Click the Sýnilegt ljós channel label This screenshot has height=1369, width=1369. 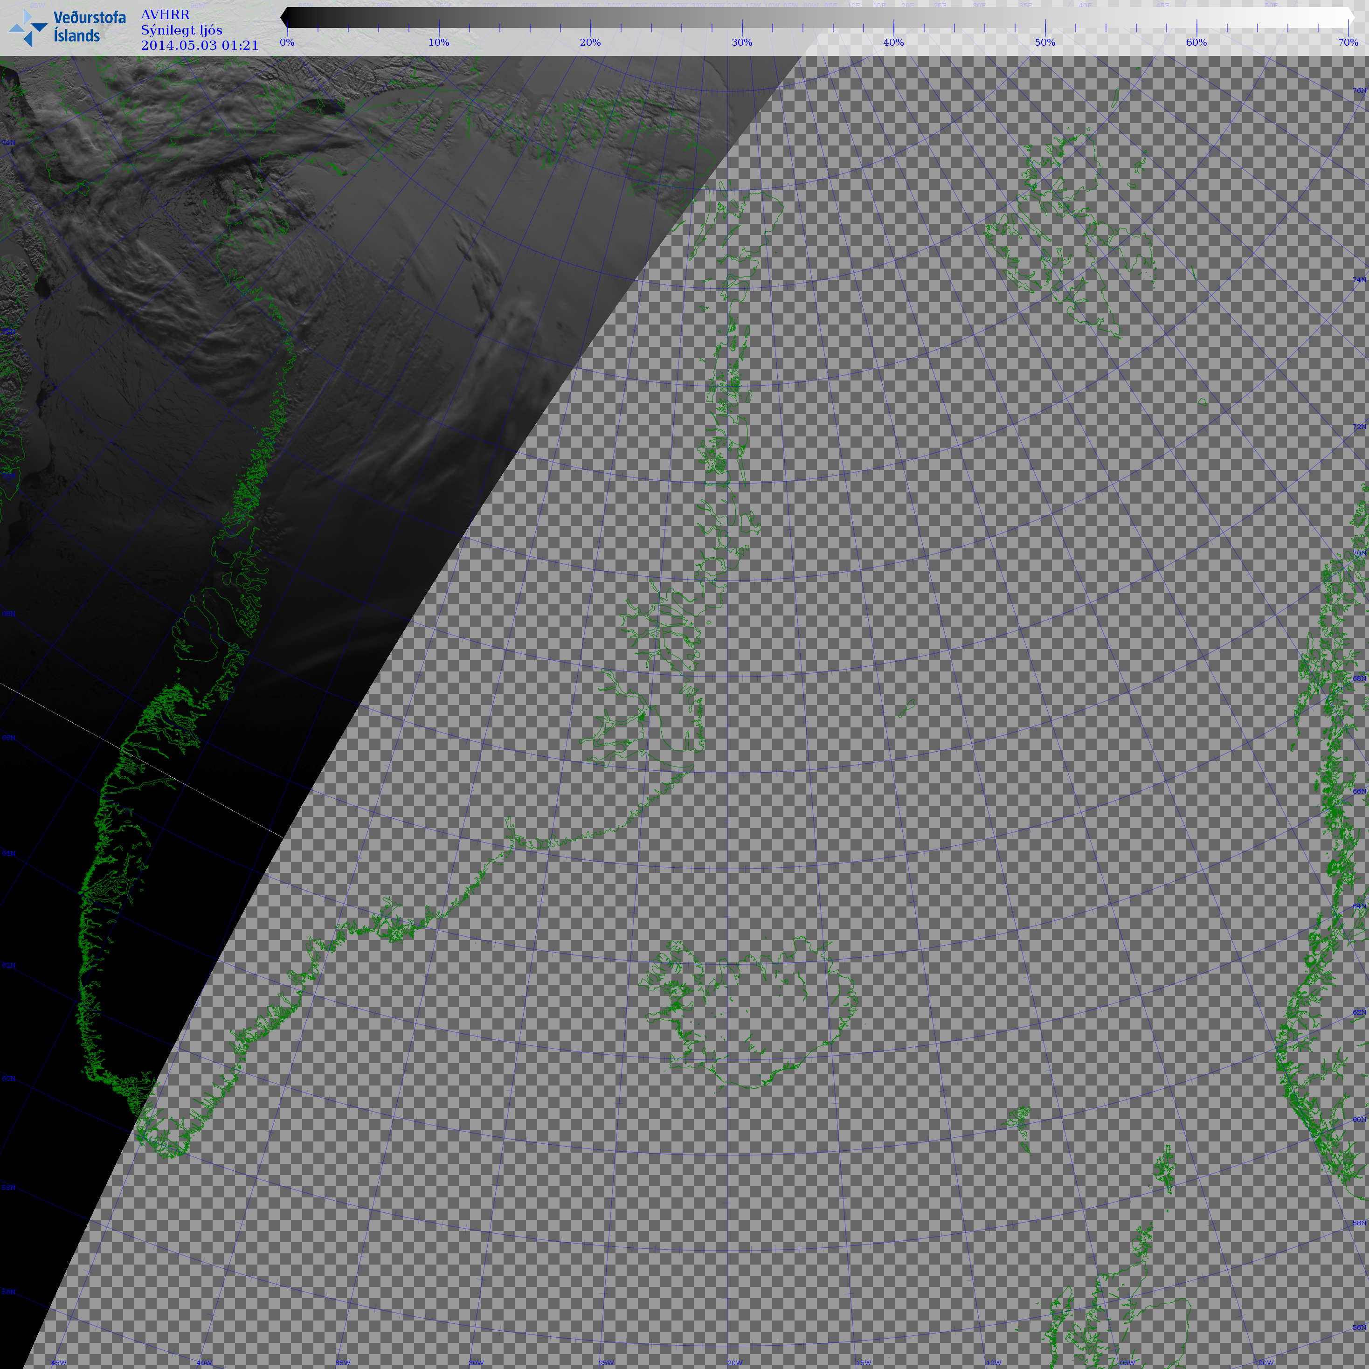click(181, 30)
